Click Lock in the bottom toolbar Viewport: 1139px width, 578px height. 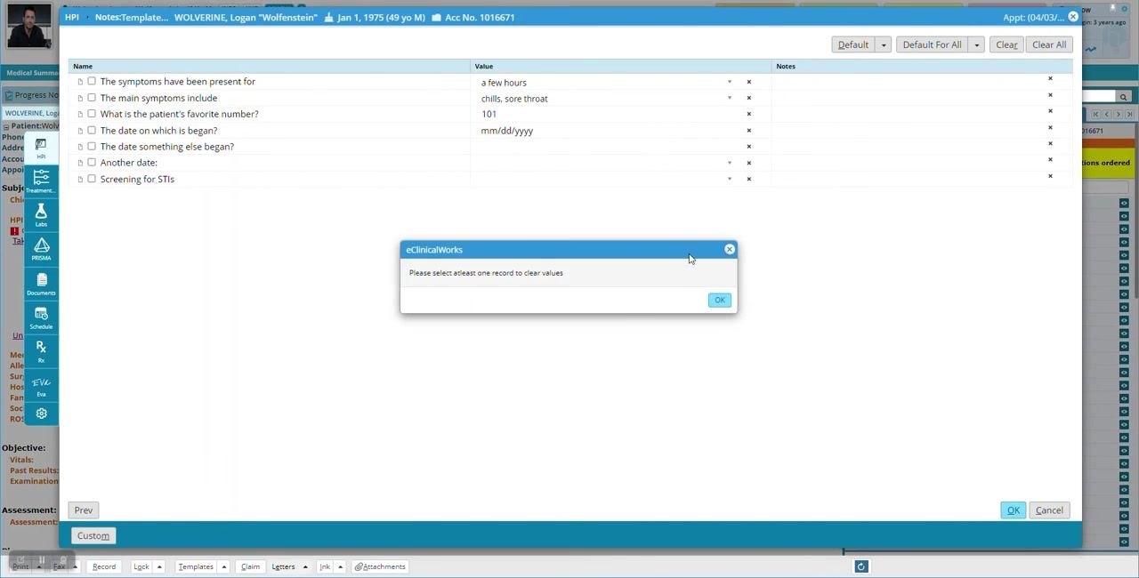click(141, 566)
